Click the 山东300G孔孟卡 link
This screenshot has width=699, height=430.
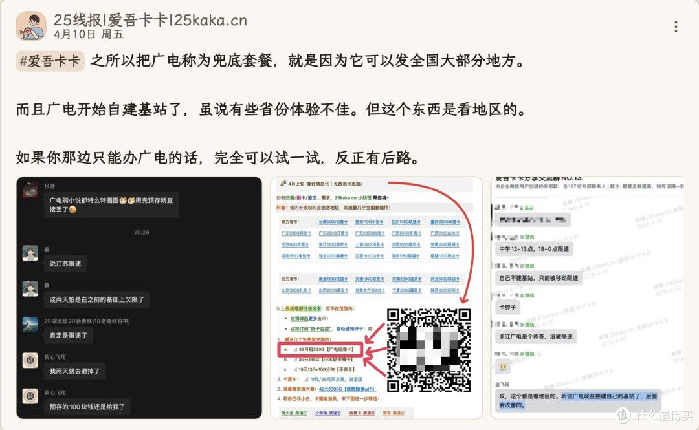296,290
